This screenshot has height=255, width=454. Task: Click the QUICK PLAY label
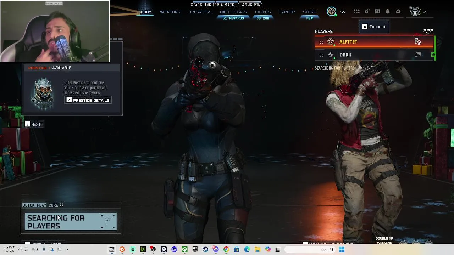[x=34, y=205]
